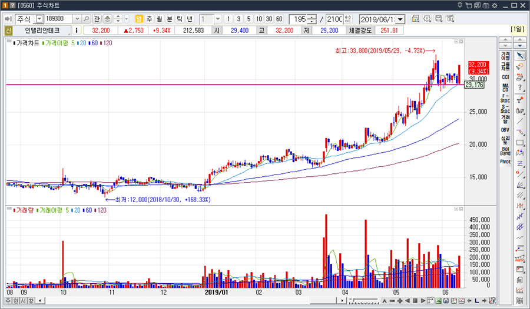Select minute (분) period toggle
The image size is (530, 309).
coord(170,19)
